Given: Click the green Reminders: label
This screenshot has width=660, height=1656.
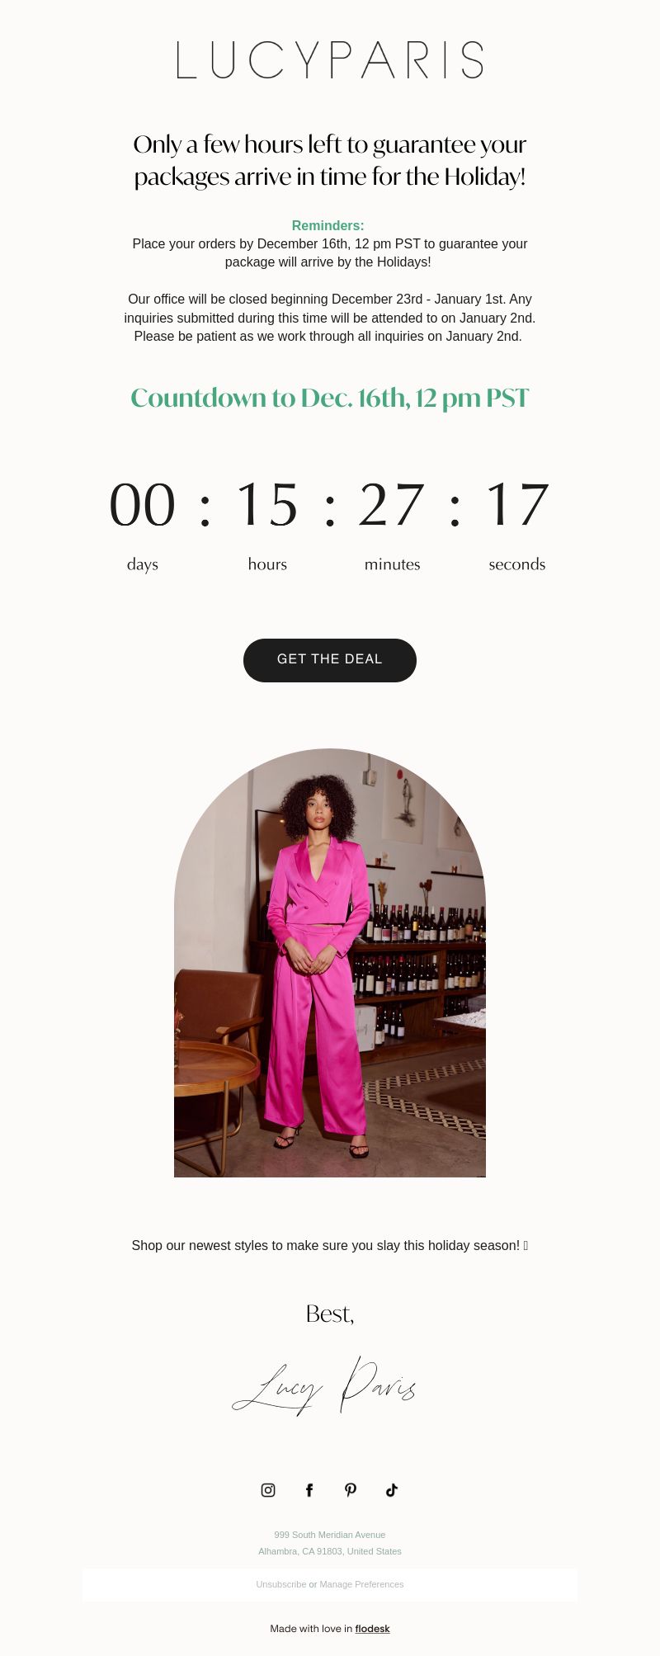Looking at the screenshot, I should pyautogui.click(x=328, y=225).
